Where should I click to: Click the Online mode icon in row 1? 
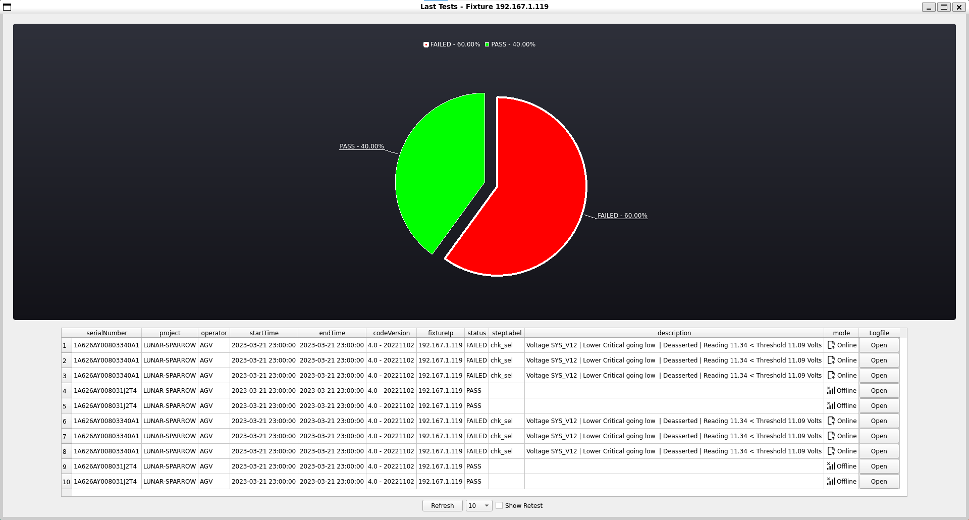coord(831,345)
